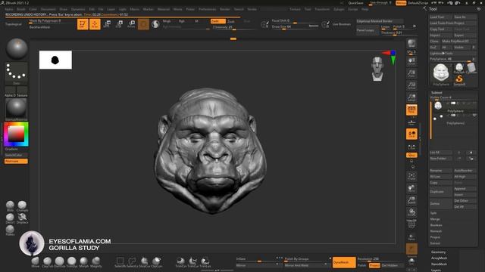The image size is (485, 272).
Task: Toggle the Floor grid button
Action: pyautogui.click(x=411, y=122)
